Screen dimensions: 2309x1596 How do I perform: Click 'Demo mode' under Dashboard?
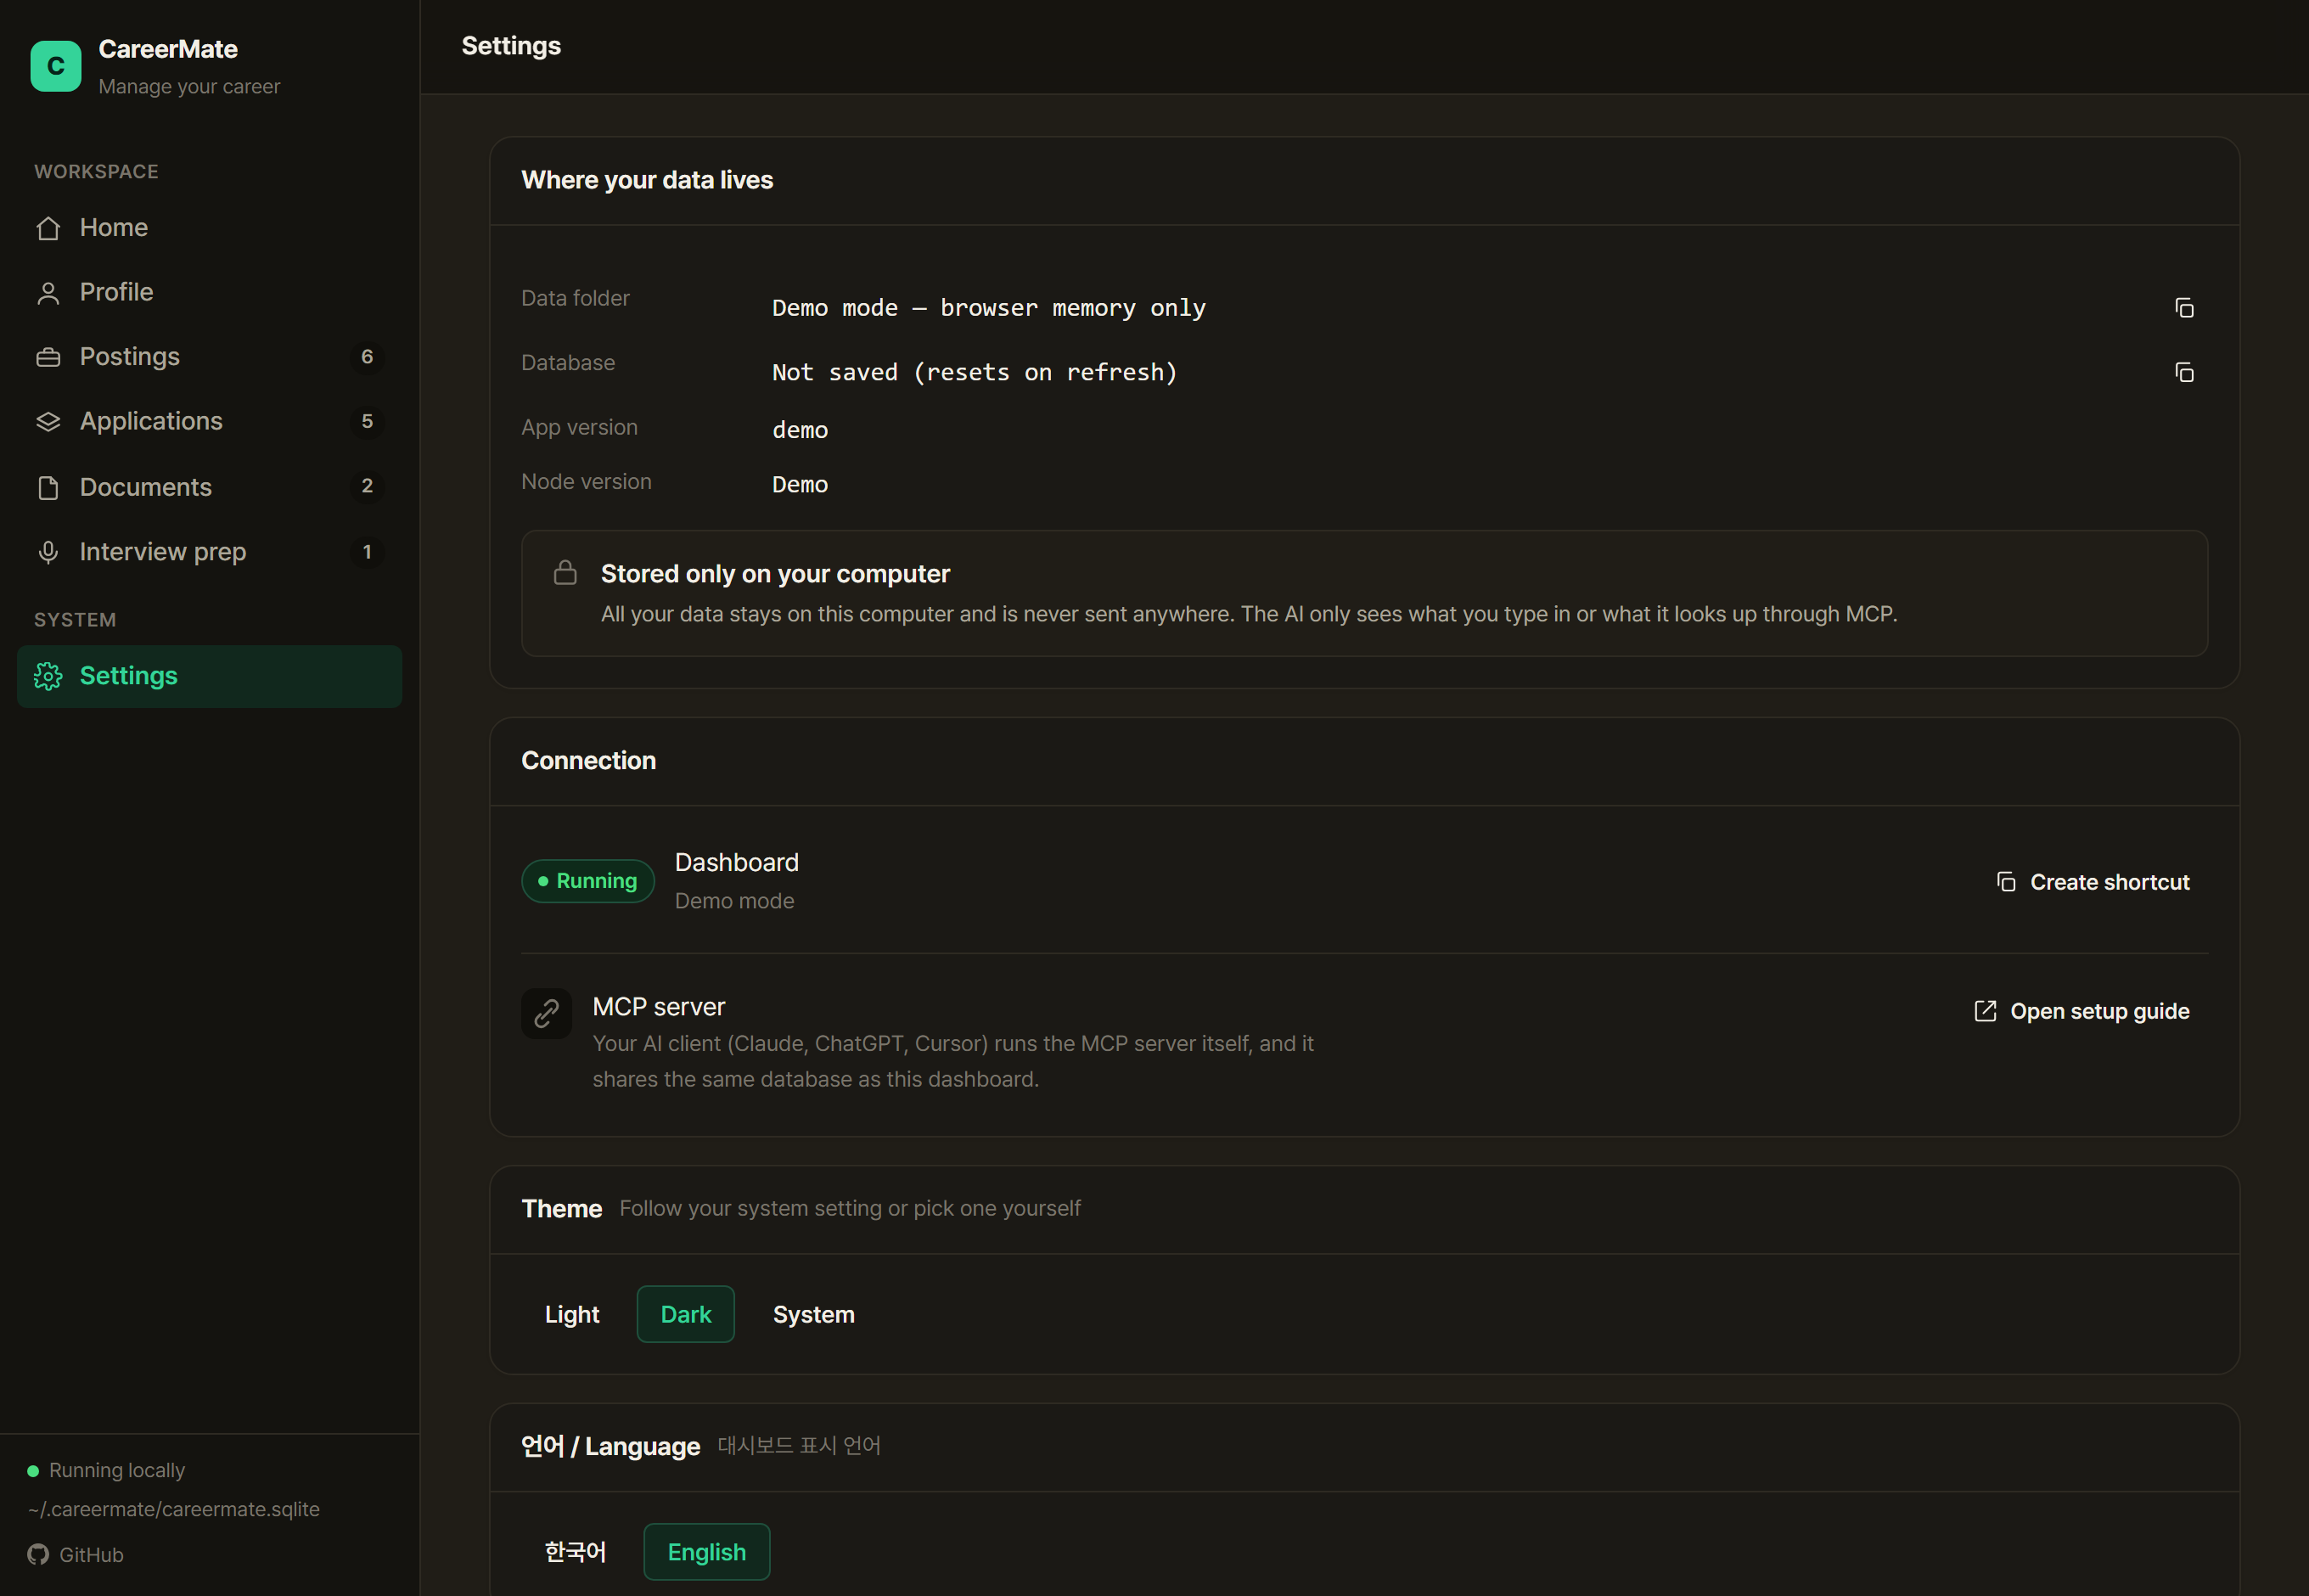pyautogui.click(x=735, y=901)
